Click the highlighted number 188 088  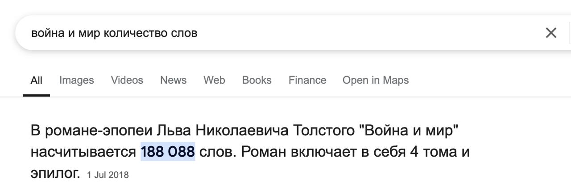[x=168, y=152]
